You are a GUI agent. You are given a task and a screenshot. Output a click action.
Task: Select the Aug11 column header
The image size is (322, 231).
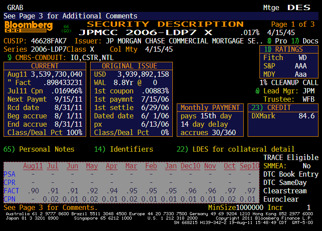pyautogui.click(x=33, y=166)
